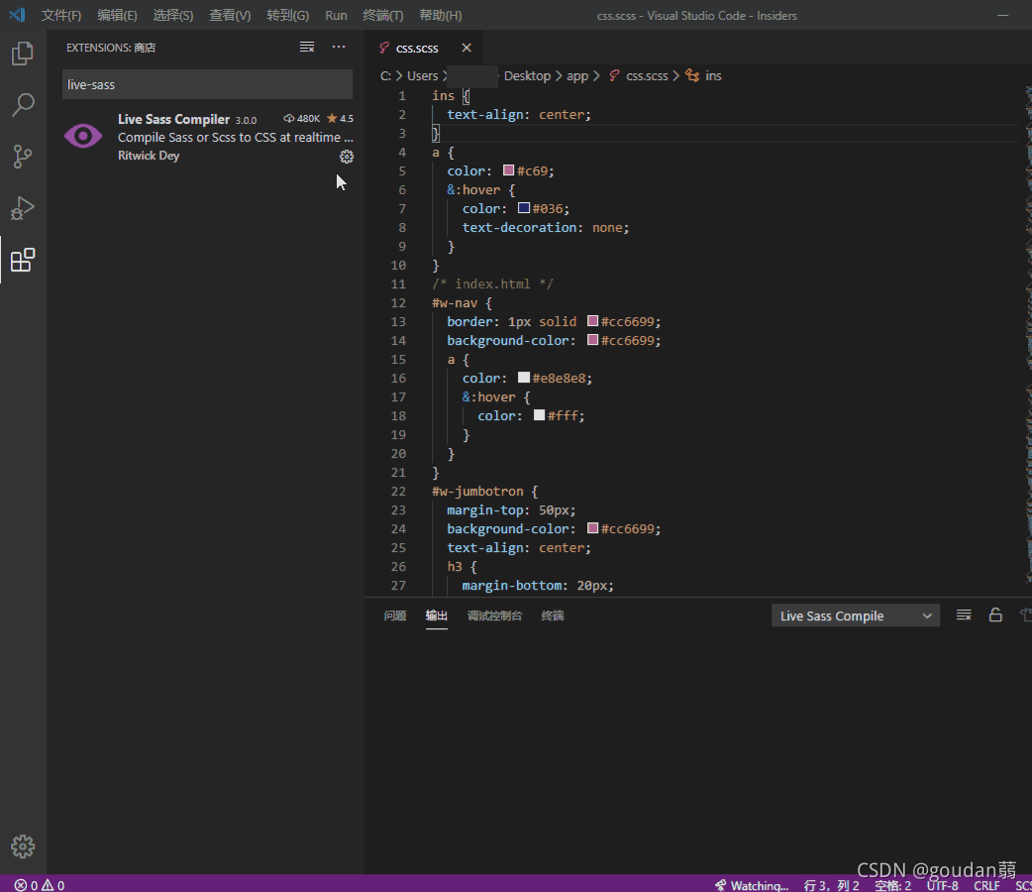Click the Clear Output icon in output panel
This screenshot has height=892, width=1032.
[x=964, y=614]
